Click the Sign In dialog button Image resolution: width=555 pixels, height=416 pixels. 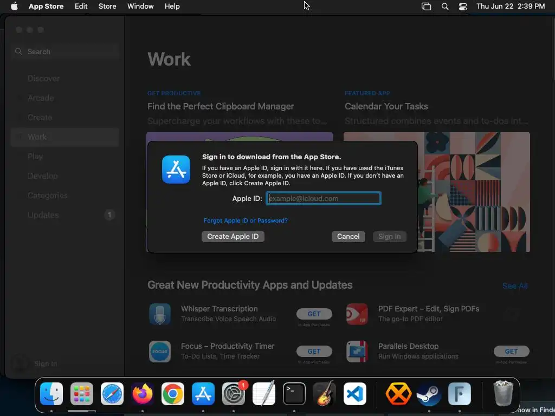tap(389, 237)
